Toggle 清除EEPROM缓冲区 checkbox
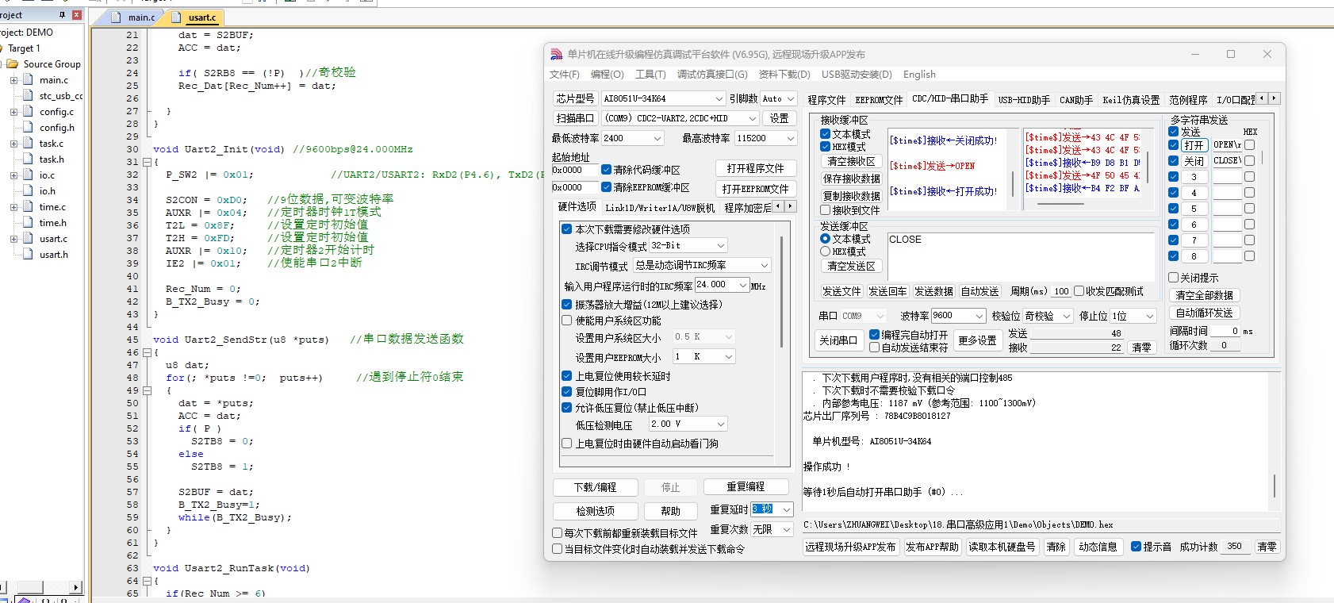1334x603 pixels. (606, 187)
